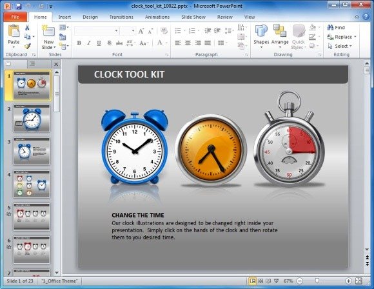Open the Slide Layout dropdown
This screenshot has width=374, height=289.
point(64,28)
